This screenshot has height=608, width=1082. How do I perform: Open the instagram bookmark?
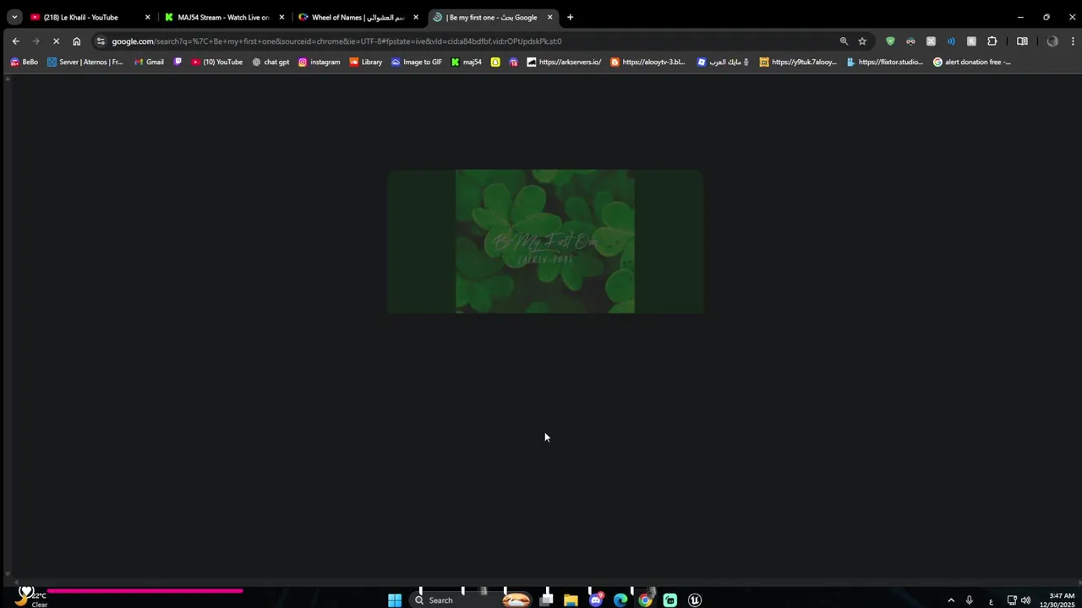[320, 62]
